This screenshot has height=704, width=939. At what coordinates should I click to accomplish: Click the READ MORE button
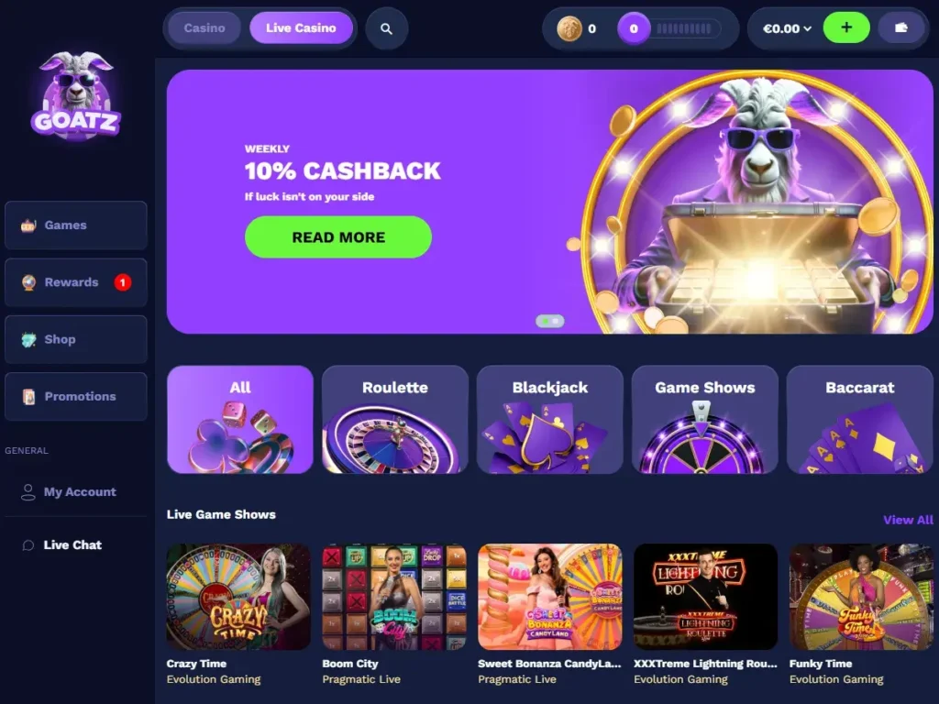coord(337,237)
